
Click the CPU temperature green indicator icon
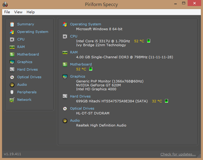coord(149,41)
